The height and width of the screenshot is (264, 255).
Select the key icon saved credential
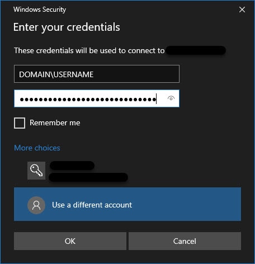(x=36, y=171)
